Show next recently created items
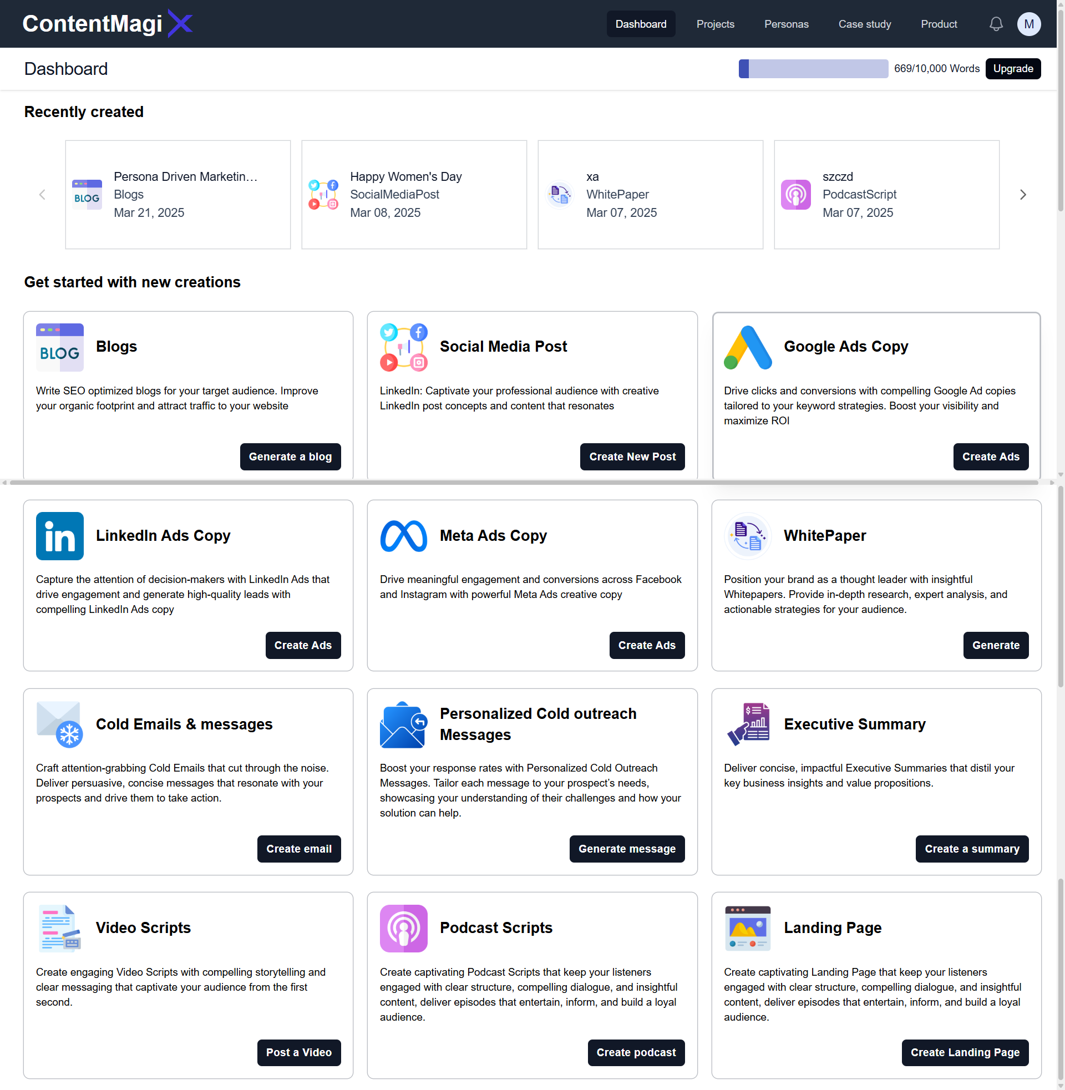1065x1090 pixels. (1022, 195)
